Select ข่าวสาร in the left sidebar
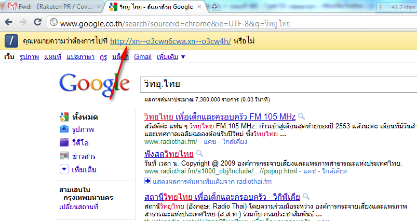 84,156
